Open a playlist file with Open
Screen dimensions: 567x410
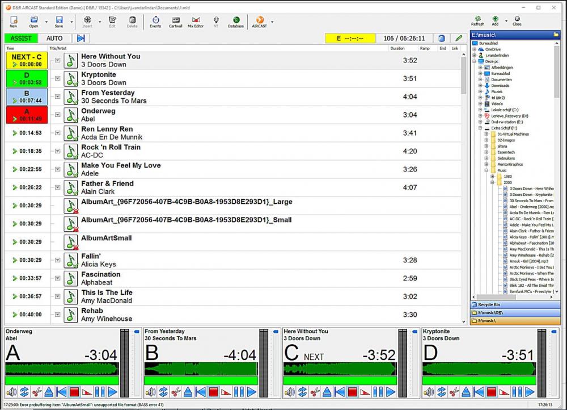[33, 22]
